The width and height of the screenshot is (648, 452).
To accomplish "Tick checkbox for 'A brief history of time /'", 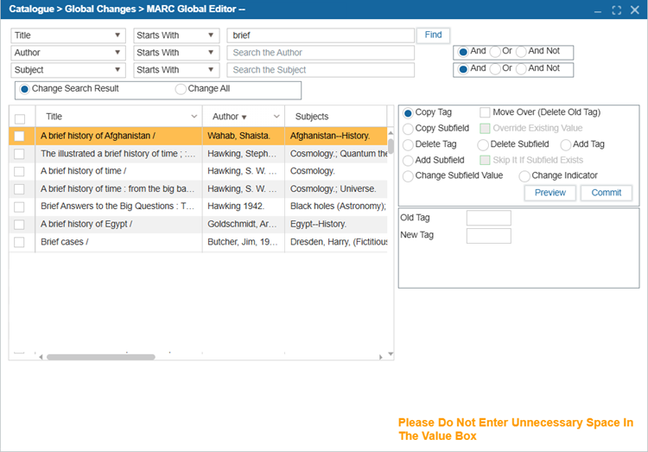I will (19, 171).
